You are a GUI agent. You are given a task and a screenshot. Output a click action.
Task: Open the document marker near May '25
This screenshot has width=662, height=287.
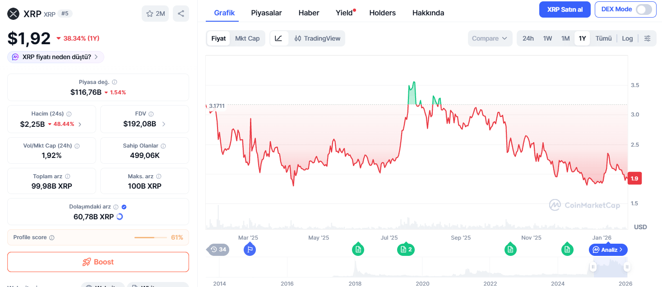(358, 250)
